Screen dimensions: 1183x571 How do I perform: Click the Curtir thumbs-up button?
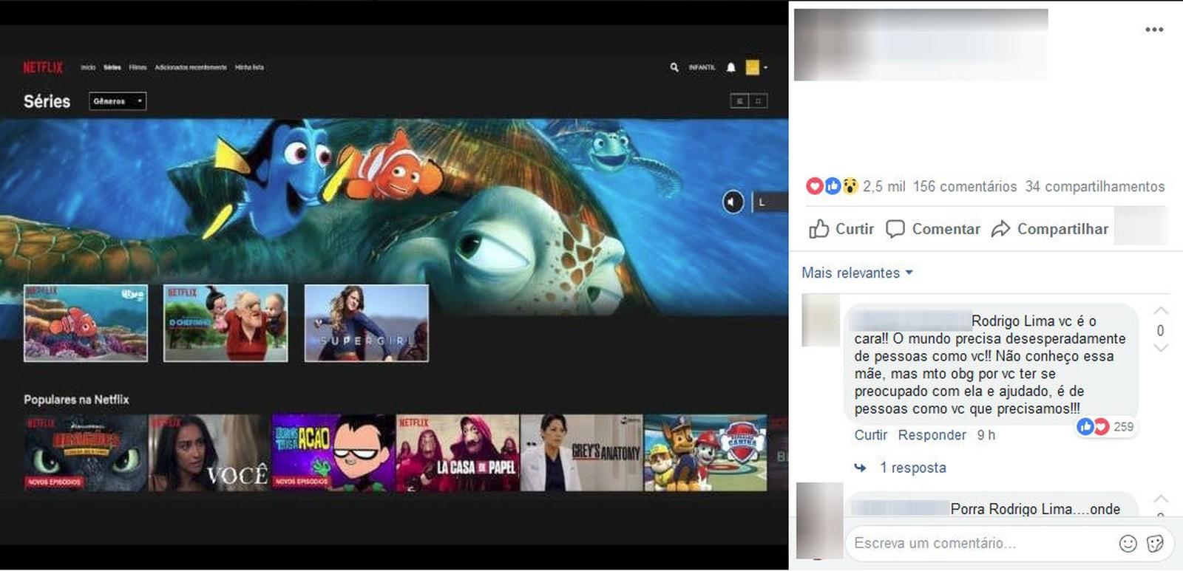(841, 229)
